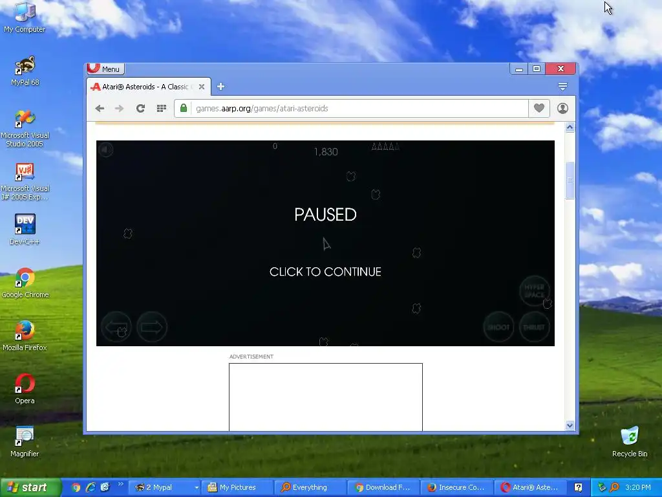Select Microsoft Visual J# 2005 icon

(x=25, y=182)
